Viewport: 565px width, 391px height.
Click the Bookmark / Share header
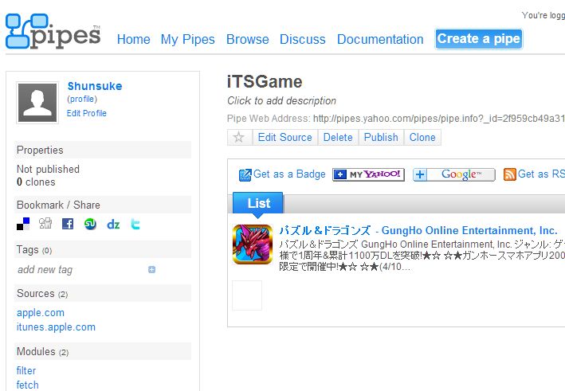(x=103, y=205)
